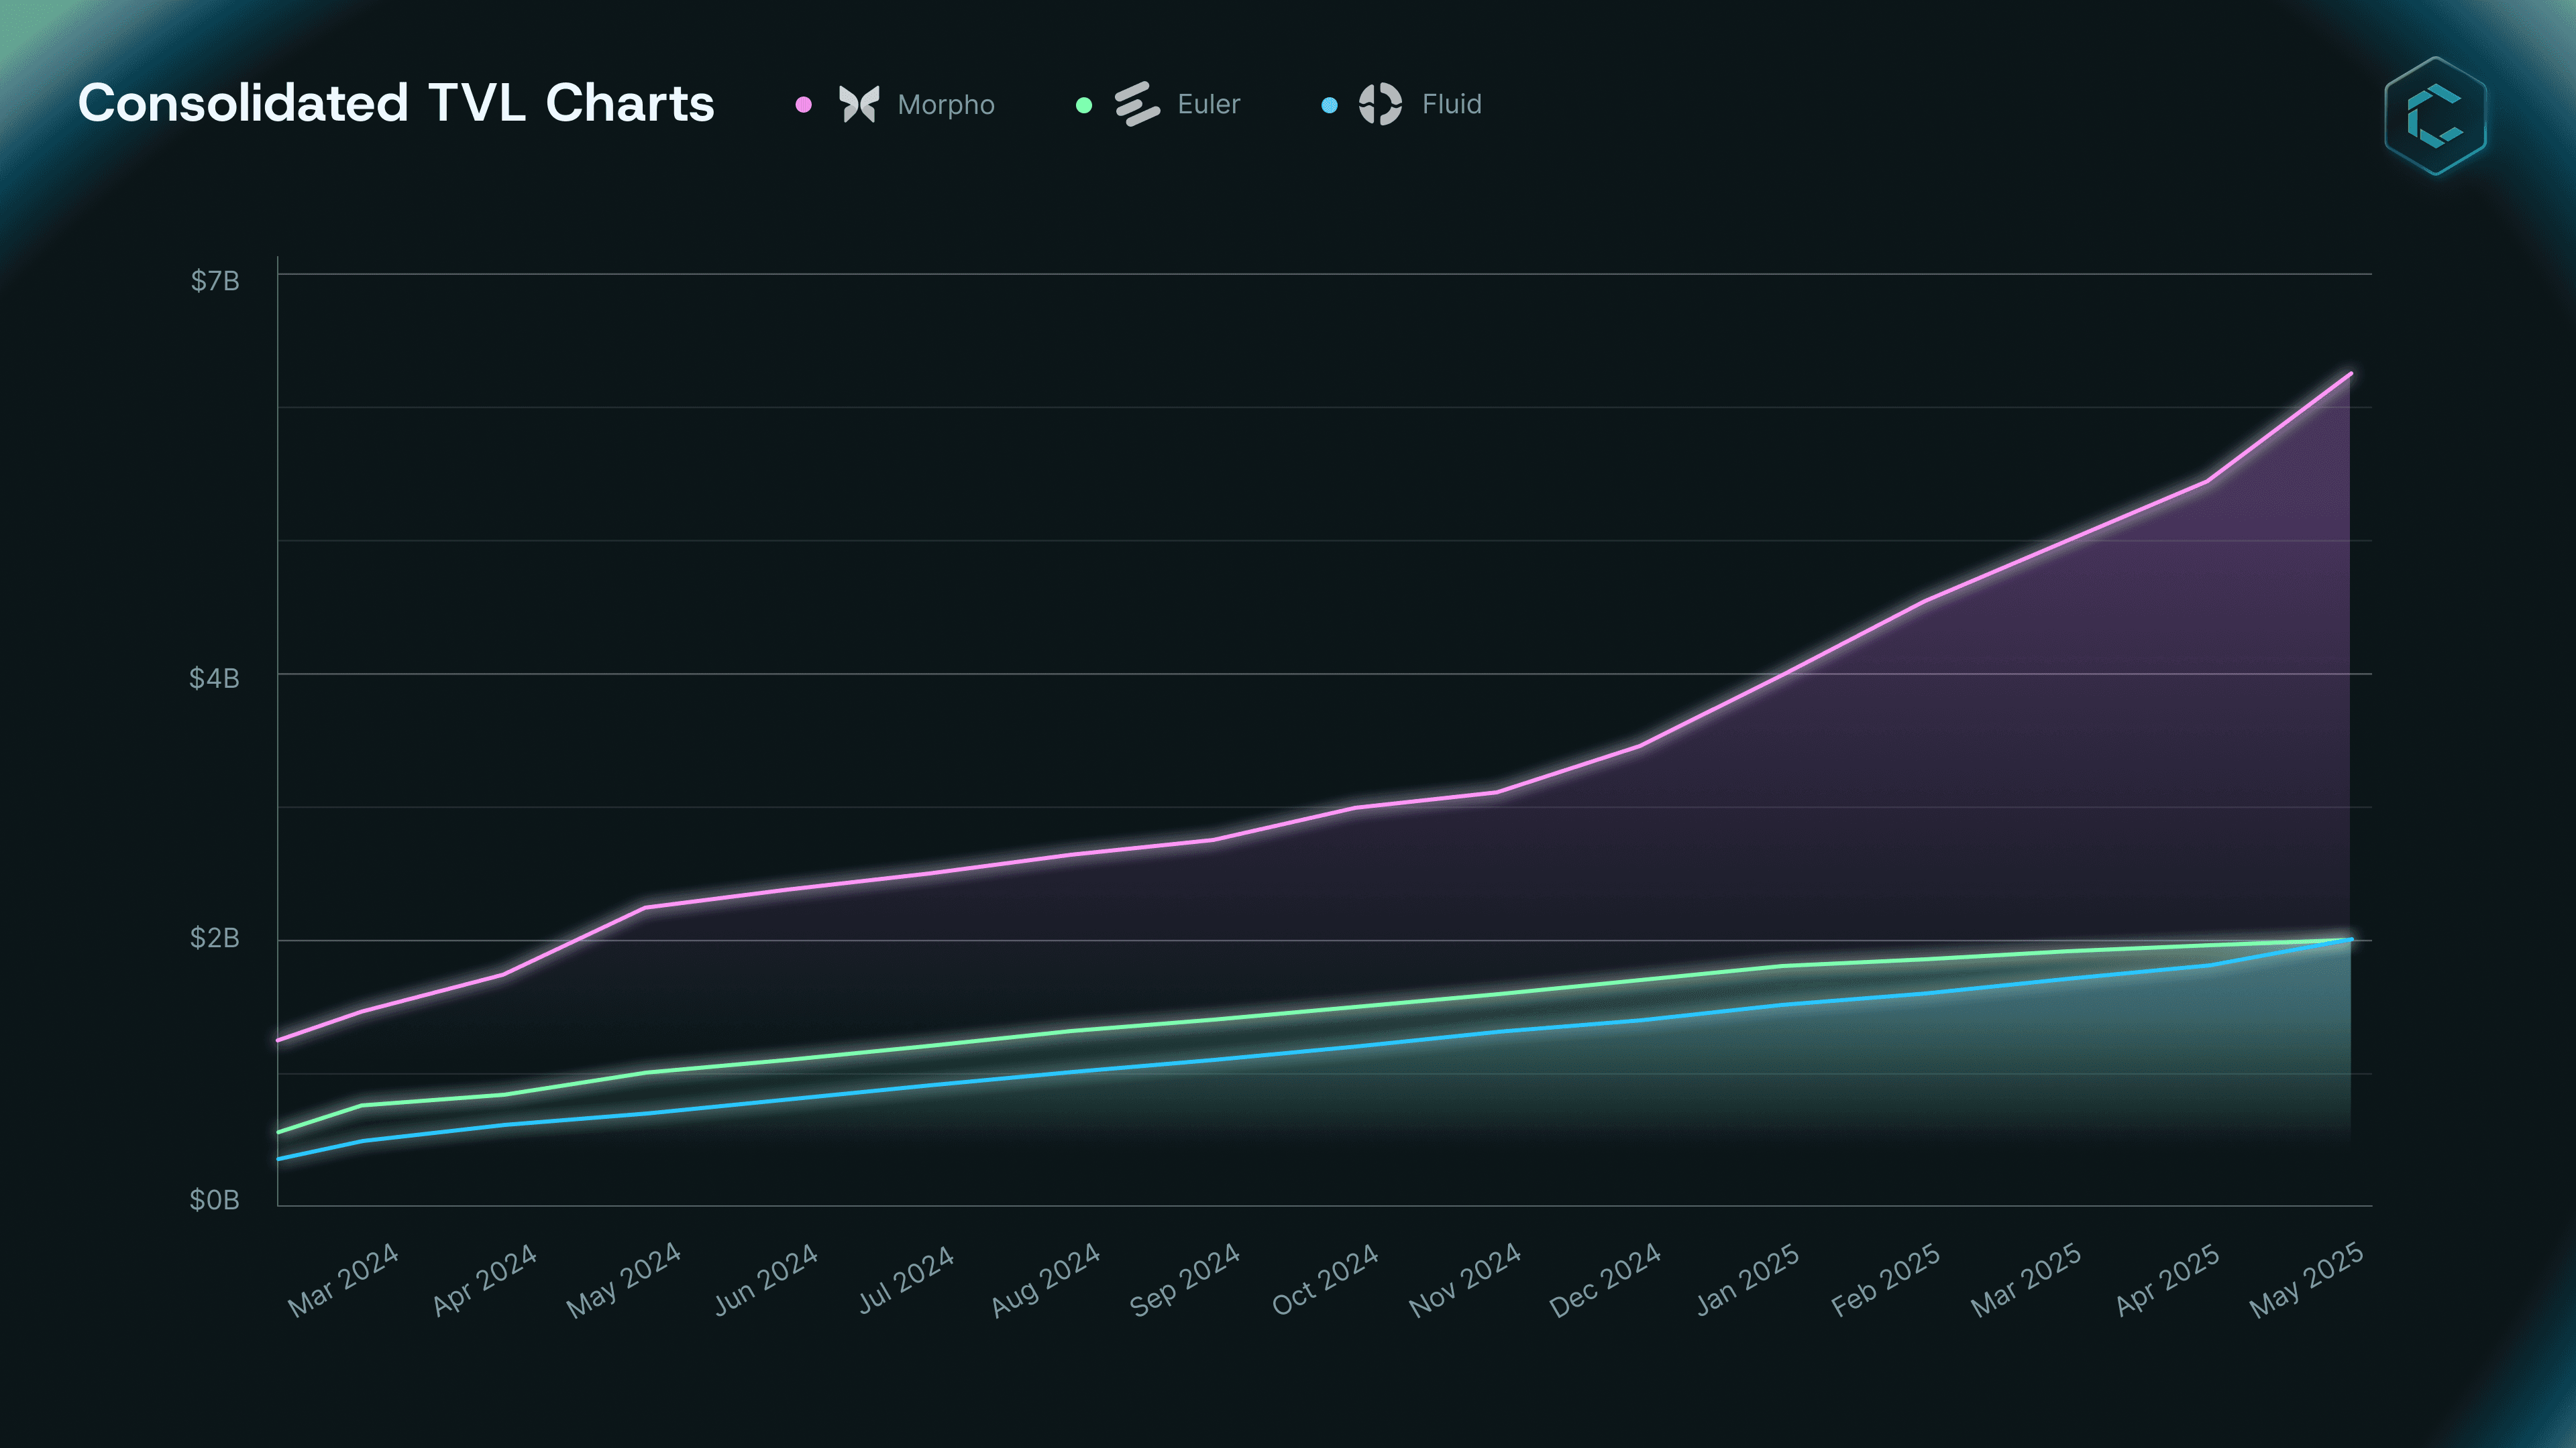Click the Jun 2024 x-axis label
This screenshot has height=1448, width=2576.
click(766, 1280)
